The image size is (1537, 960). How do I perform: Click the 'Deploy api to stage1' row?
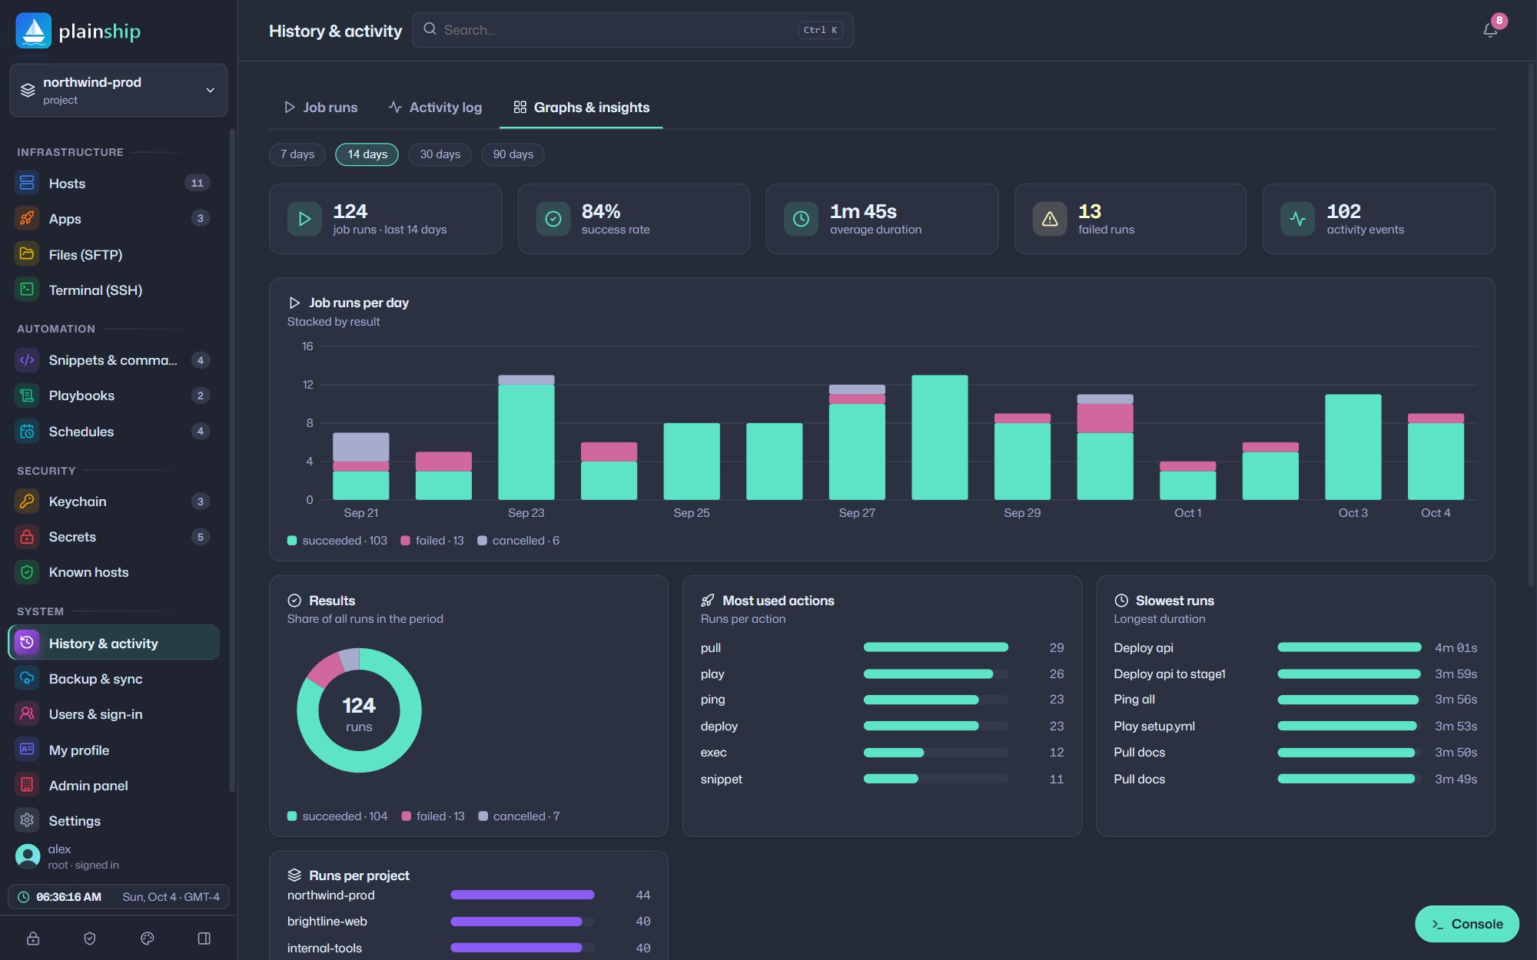[1296, 674]
